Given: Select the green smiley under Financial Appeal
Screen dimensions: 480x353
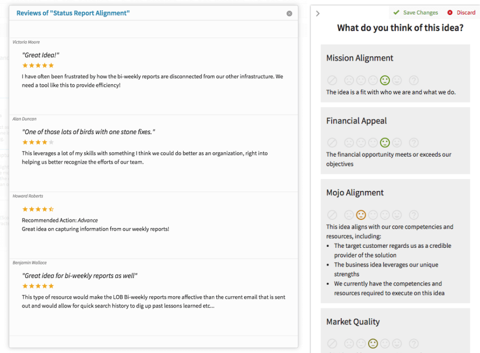Looking at the screenshot, I should click(x=385, y=143).
